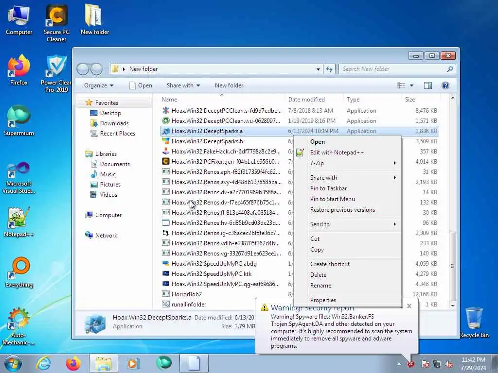Screen dimensions: 498x373
Task: Choose Open in the context menu
Action: point(348,142)
